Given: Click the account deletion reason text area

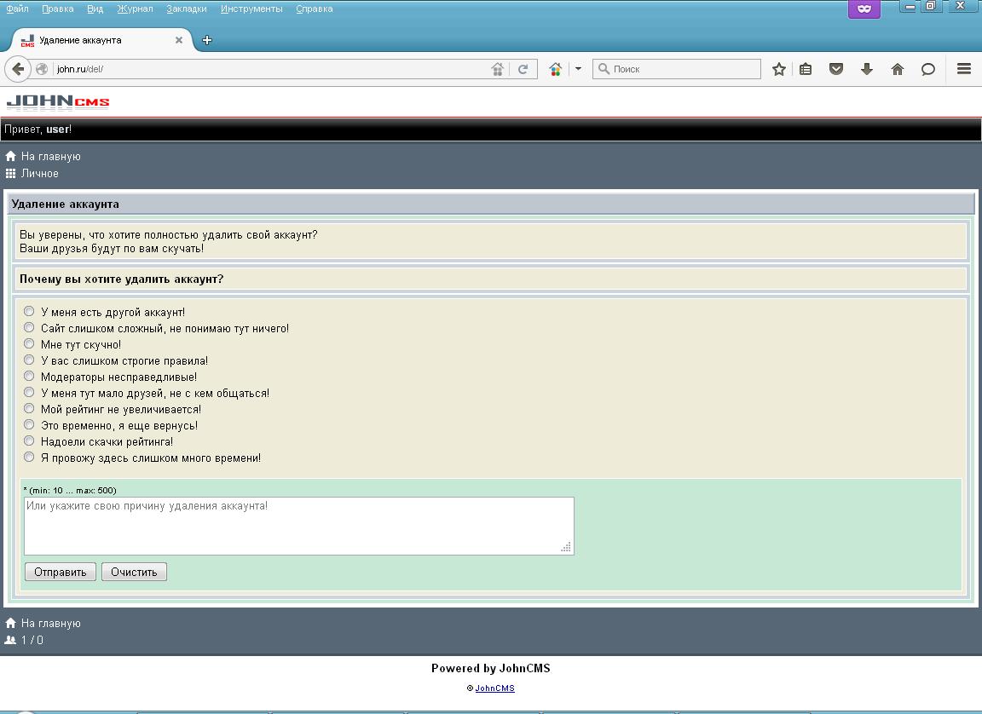Looking at the screenshot, I should [298, 526].
